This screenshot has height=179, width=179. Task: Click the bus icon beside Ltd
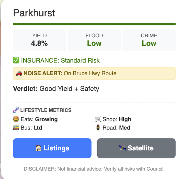(16, 128)
